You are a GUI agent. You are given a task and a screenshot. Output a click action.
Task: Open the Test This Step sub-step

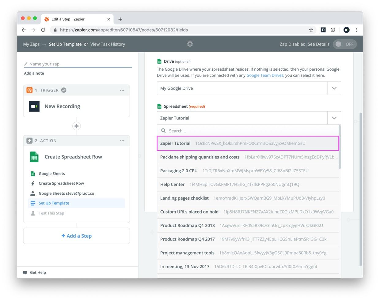tap(51, 213)
